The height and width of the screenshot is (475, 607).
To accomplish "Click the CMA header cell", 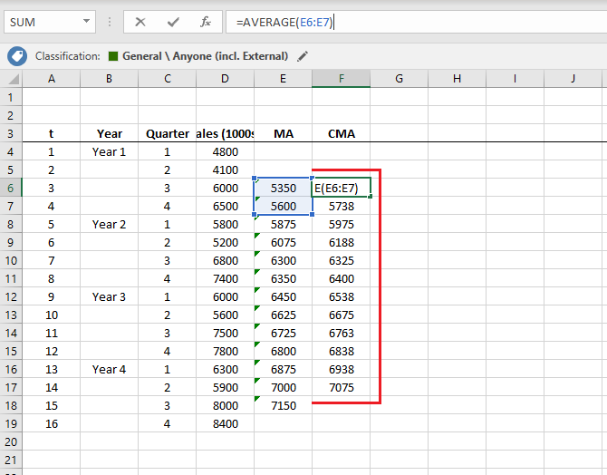I will tap(341, 133).
